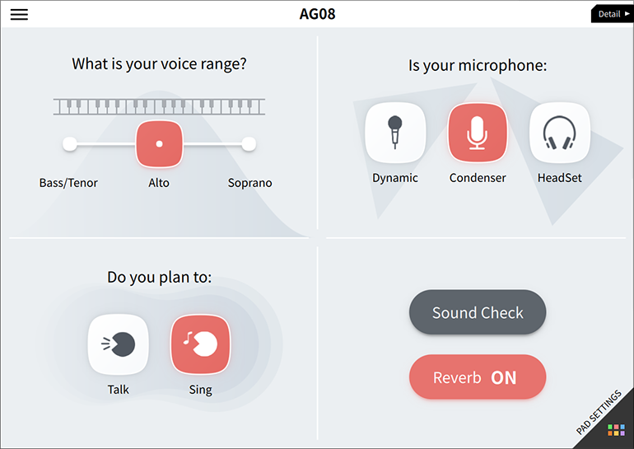Open the hamburger menu
The height and width of the screenshot is (449, 634).
click(19, 14)
